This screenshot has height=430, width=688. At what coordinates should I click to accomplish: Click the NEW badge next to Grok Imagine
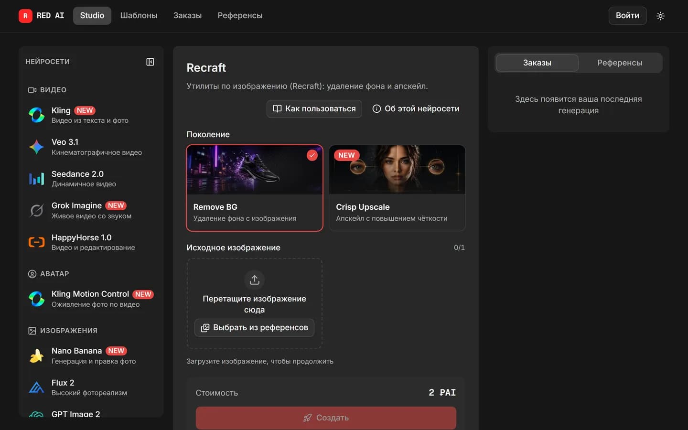coord(116,205)
